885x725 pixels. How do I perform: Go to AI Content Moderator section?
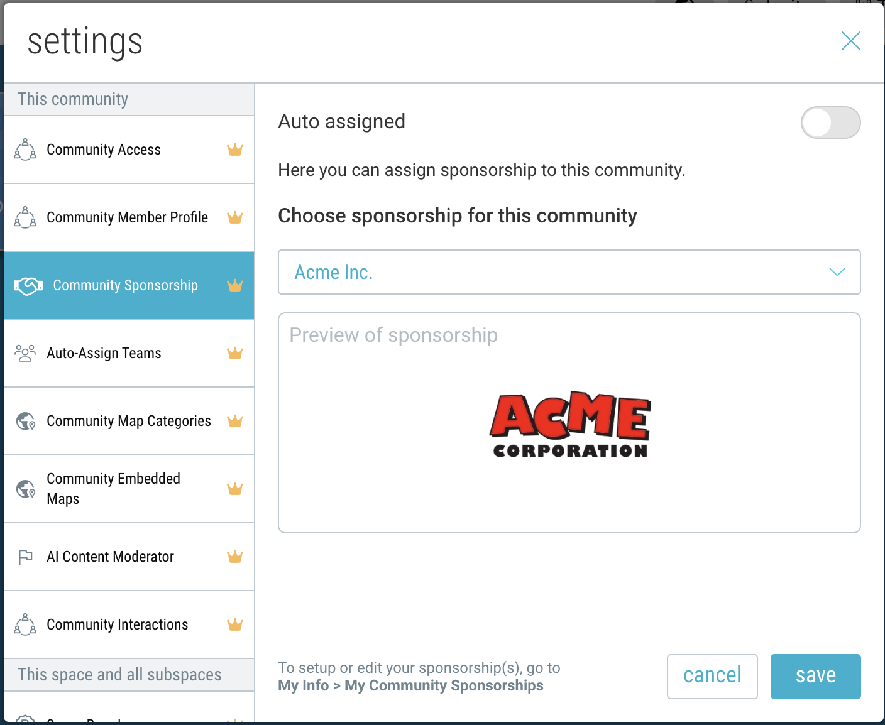[129, 557]
